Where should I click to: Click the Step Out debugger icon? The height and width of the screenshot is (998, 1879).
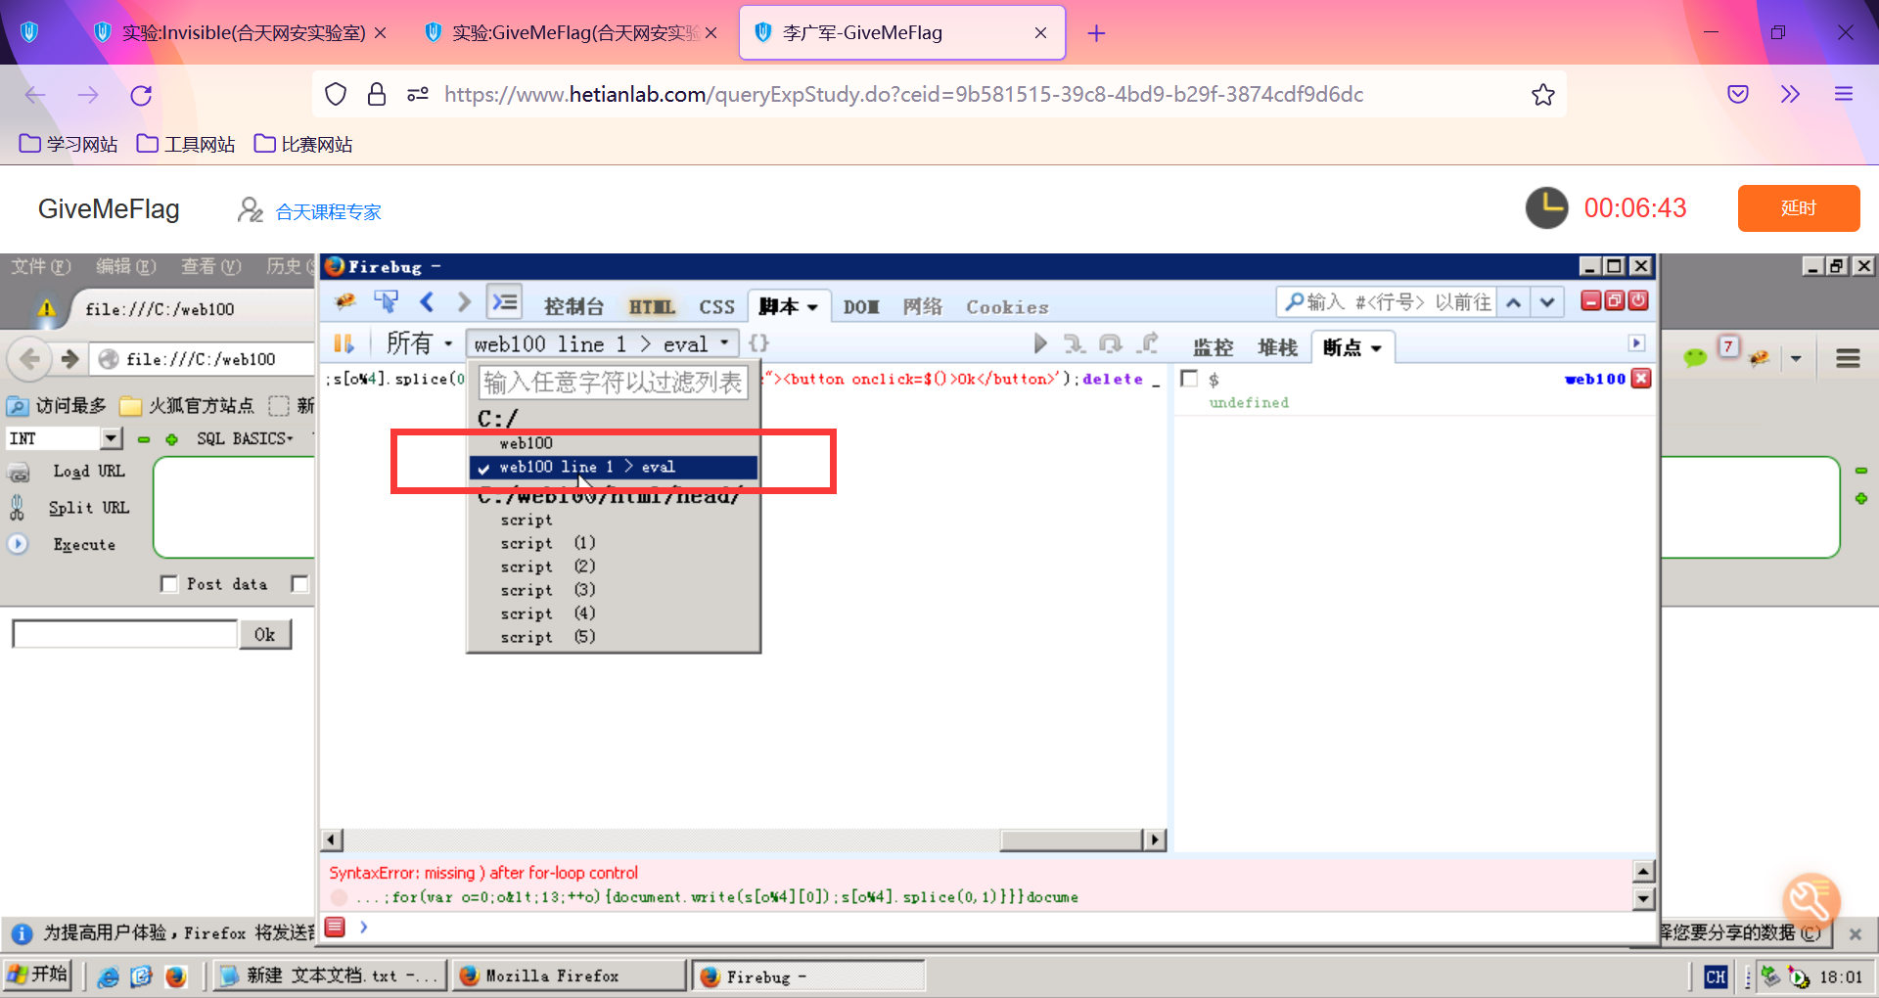[1148, 343]
